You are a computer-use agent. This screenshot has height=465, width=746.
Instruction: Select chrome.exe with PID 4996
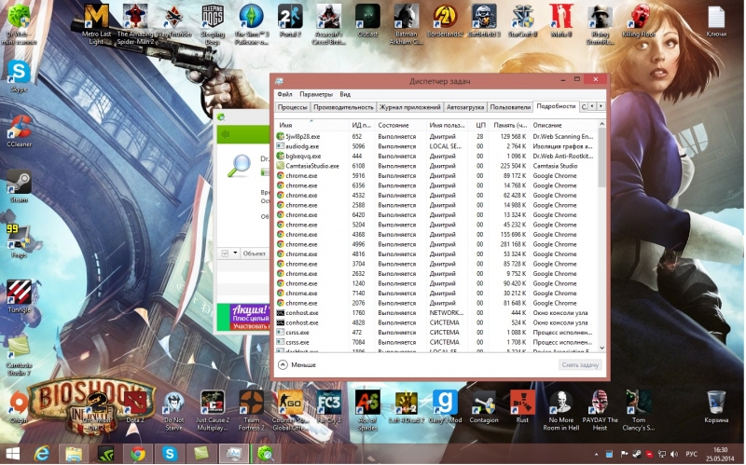pos(435,244)
